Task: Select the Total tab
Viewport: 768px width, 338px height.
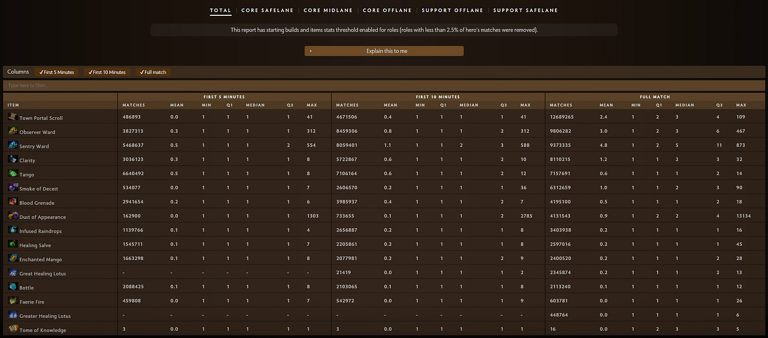Action: coord(220,10)
